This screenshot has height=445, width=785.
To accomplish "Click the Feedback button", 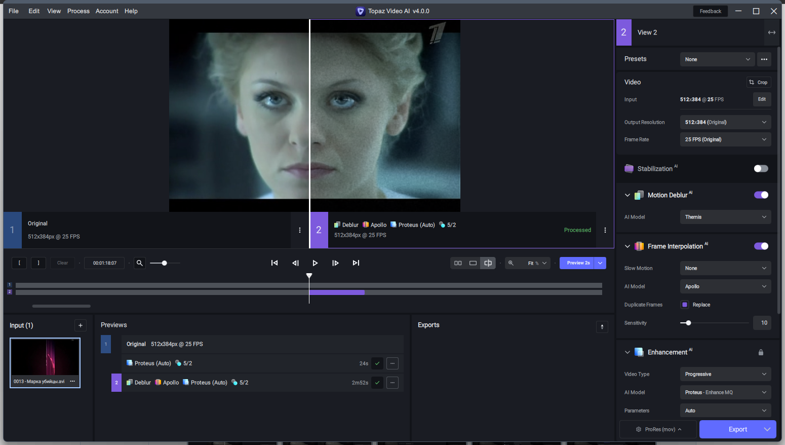I will 711,11.
